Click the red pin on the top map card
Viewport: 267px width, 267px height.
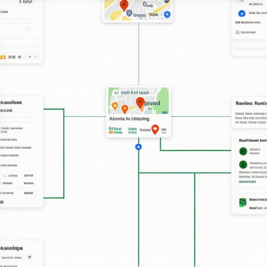point(124,5)
